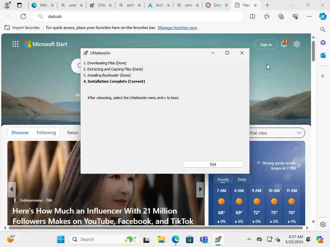Refresh the page with reload icon
The image size is (330, 247).
[23, 16]
